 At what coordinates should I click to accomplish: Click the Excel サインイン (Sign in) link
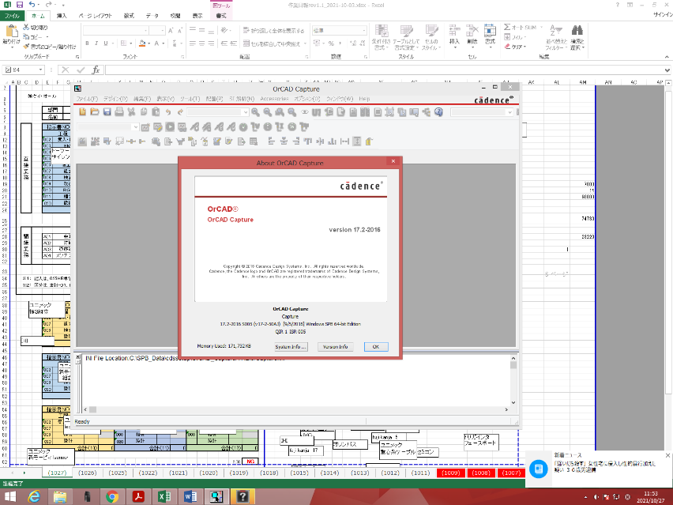[663, 14]
